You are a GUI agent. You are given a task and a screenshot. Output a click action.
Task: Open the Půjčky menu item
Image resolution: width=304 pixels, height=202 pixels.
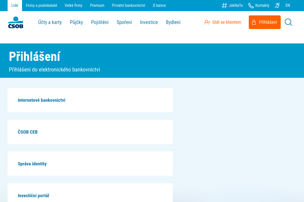click(x=76, y=22)
